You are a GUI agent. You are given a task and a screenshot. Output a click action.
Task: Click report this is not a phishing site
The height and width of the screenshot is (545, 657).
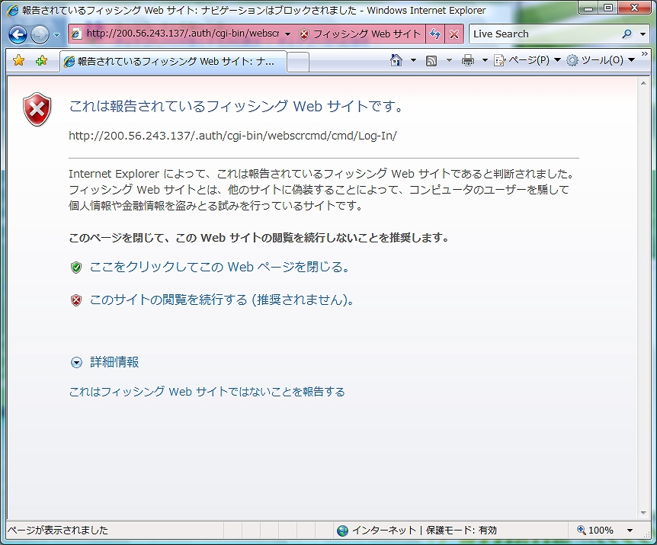[x=207, y=392]
